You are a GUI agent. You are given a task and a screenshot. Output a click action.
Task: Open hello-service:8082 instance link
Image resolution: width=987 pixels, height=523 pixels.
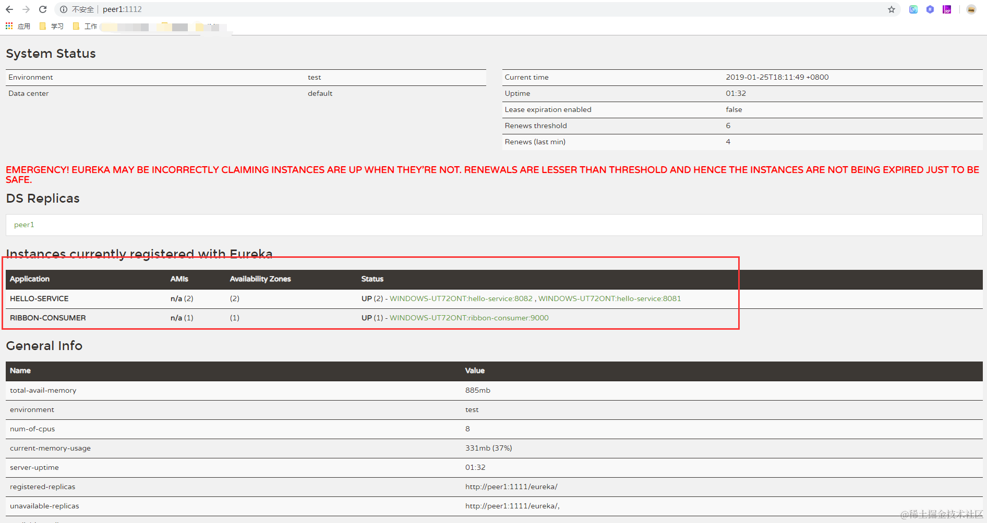(461, 298)
